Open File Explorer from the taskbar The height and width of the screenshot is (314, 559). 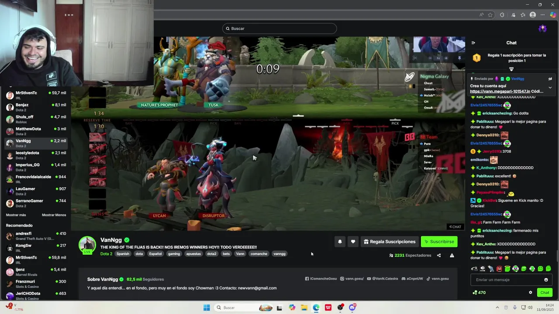pos(304,307)
